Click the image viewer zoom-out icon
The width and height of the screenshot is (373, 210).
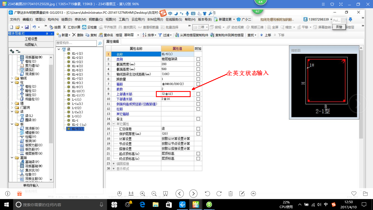click(154, 194)
